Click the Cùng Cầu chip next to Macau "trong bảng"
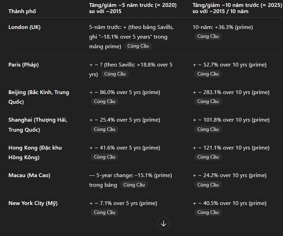Viewport: 283px width, 236px height. 134,185
